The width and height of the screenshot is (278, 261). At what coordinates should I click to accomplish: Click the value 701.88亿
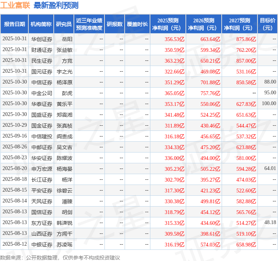click(210, 82)
